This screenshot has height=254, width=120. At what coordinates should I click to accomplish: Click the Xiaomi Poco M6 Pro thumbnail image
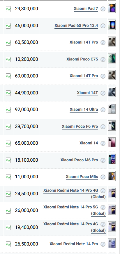[x=112, y=159]
